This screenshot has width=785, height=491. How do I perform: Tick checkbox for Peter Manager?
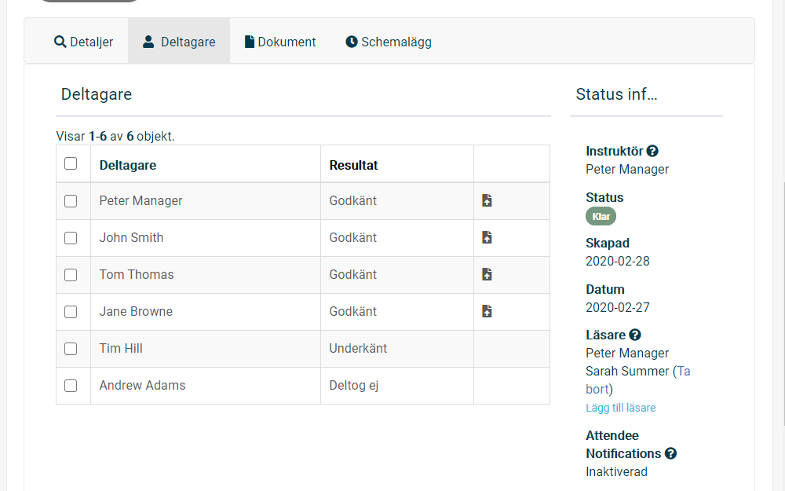(71, 201)
